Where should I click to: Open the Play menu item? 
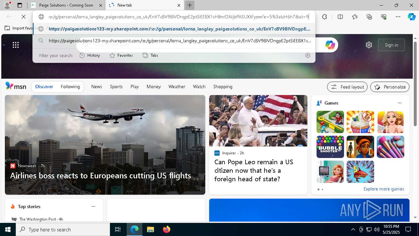click(x=135, y=87)
